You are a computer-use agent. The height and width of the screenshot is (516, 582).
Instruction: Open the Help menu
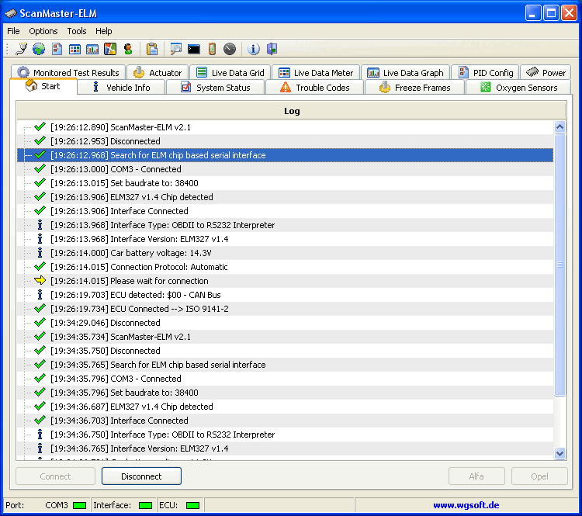[x=103, y=31]
